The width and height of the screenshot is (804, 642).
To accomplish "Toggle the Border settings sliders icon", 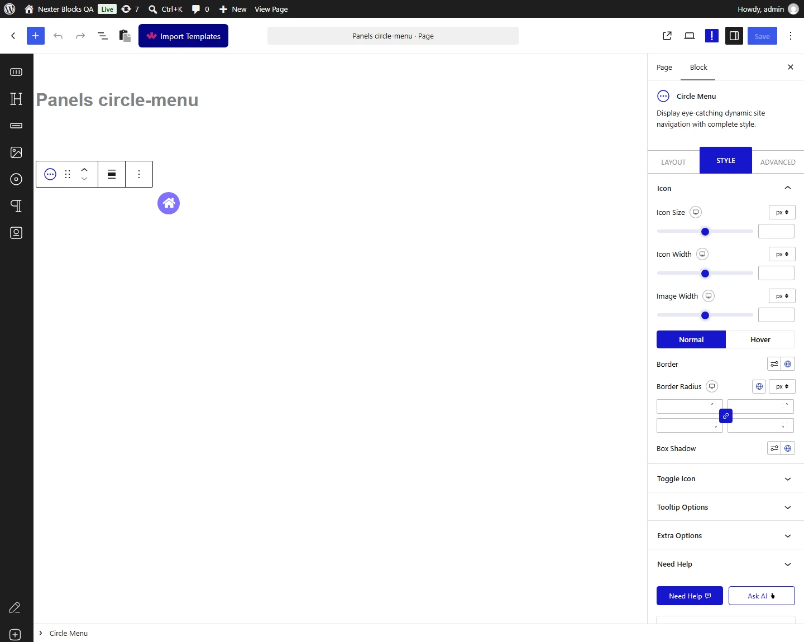I will pos(774,364).
